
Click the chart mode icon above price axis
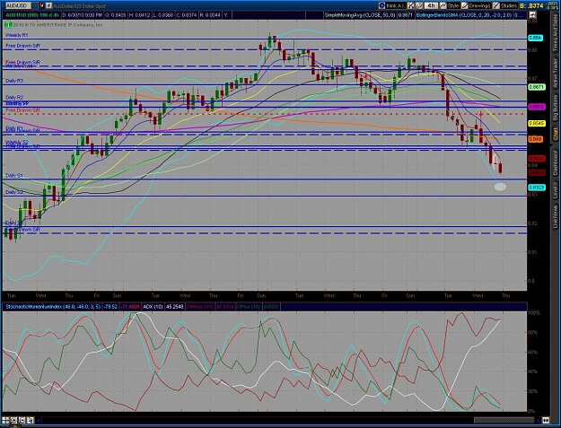pos(532,14)
